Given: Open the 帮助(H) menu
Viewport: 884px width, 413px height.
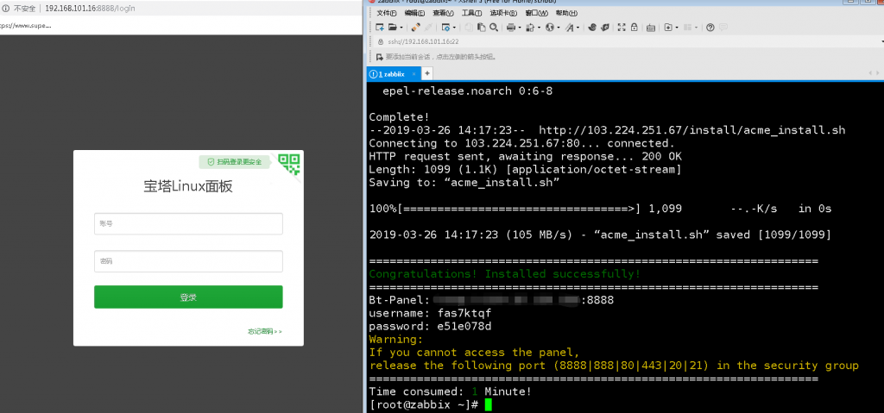Looking at the screenshot, I should coord(566,14).
